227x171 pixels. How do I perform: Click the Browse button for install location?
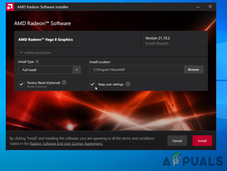coord(193,70)
